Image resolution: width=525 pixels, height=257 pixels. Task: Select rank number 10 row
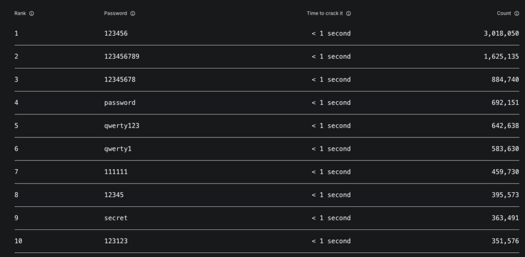(x=267, y=241)
